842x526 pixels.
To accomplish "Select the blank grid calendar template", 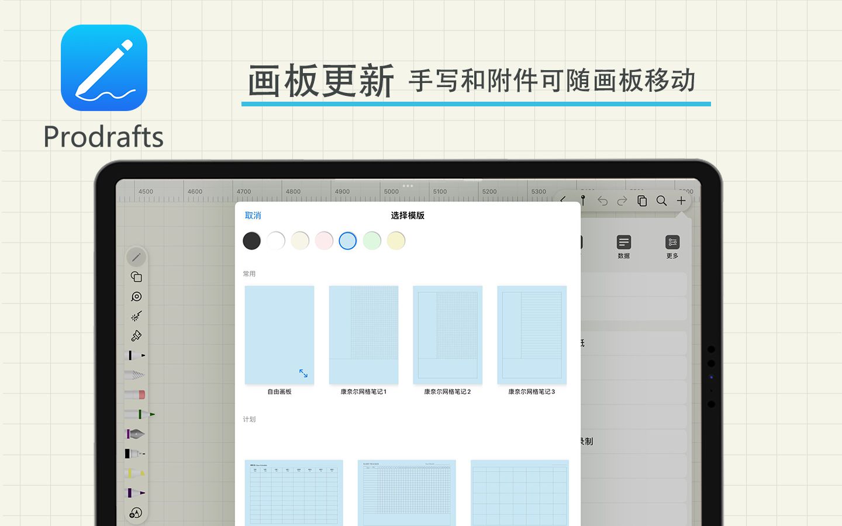I will [520, 493].
